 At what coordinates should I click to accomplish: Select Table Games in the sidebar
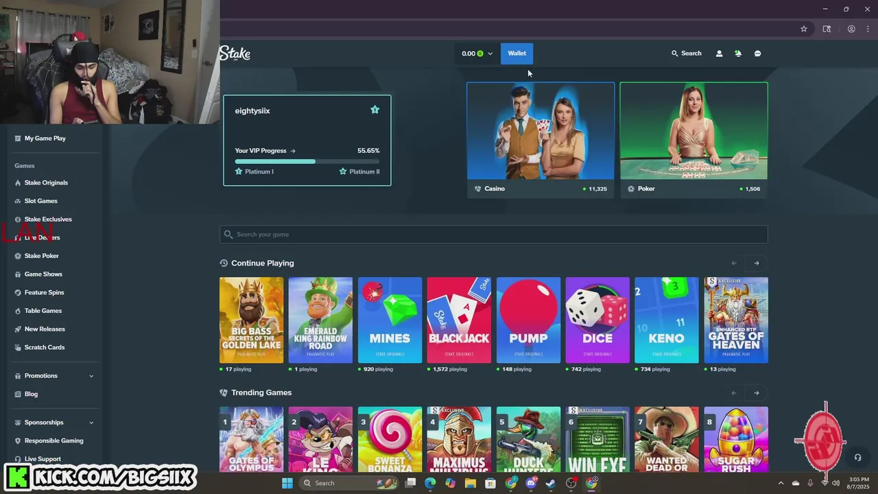click(43, 311)
